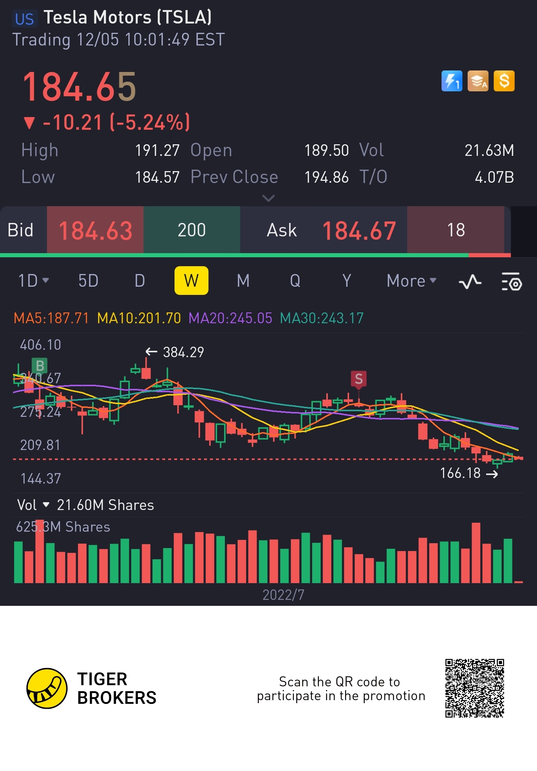Switch to the 5D chart tab
The image size is (537, 771).
[x=88, y=281]
